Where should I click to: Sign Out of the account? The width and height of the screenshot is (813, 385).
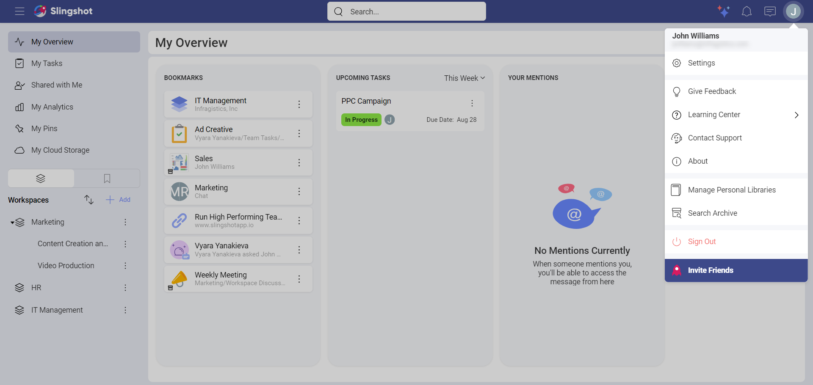736,242
